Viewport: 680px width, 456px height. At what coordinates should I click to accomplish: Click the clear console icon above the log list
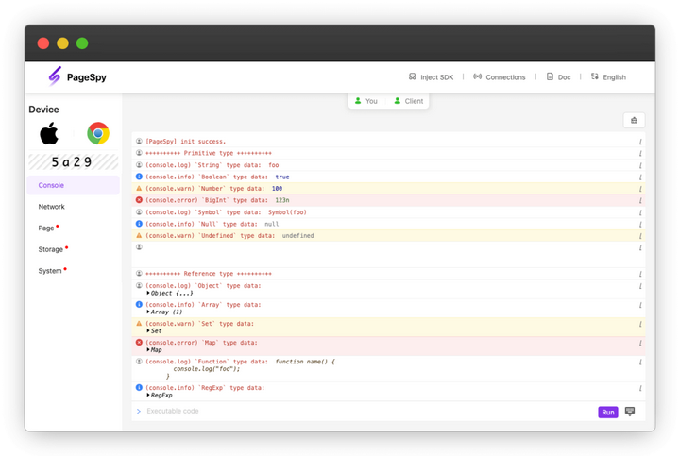tap(634, 120)
